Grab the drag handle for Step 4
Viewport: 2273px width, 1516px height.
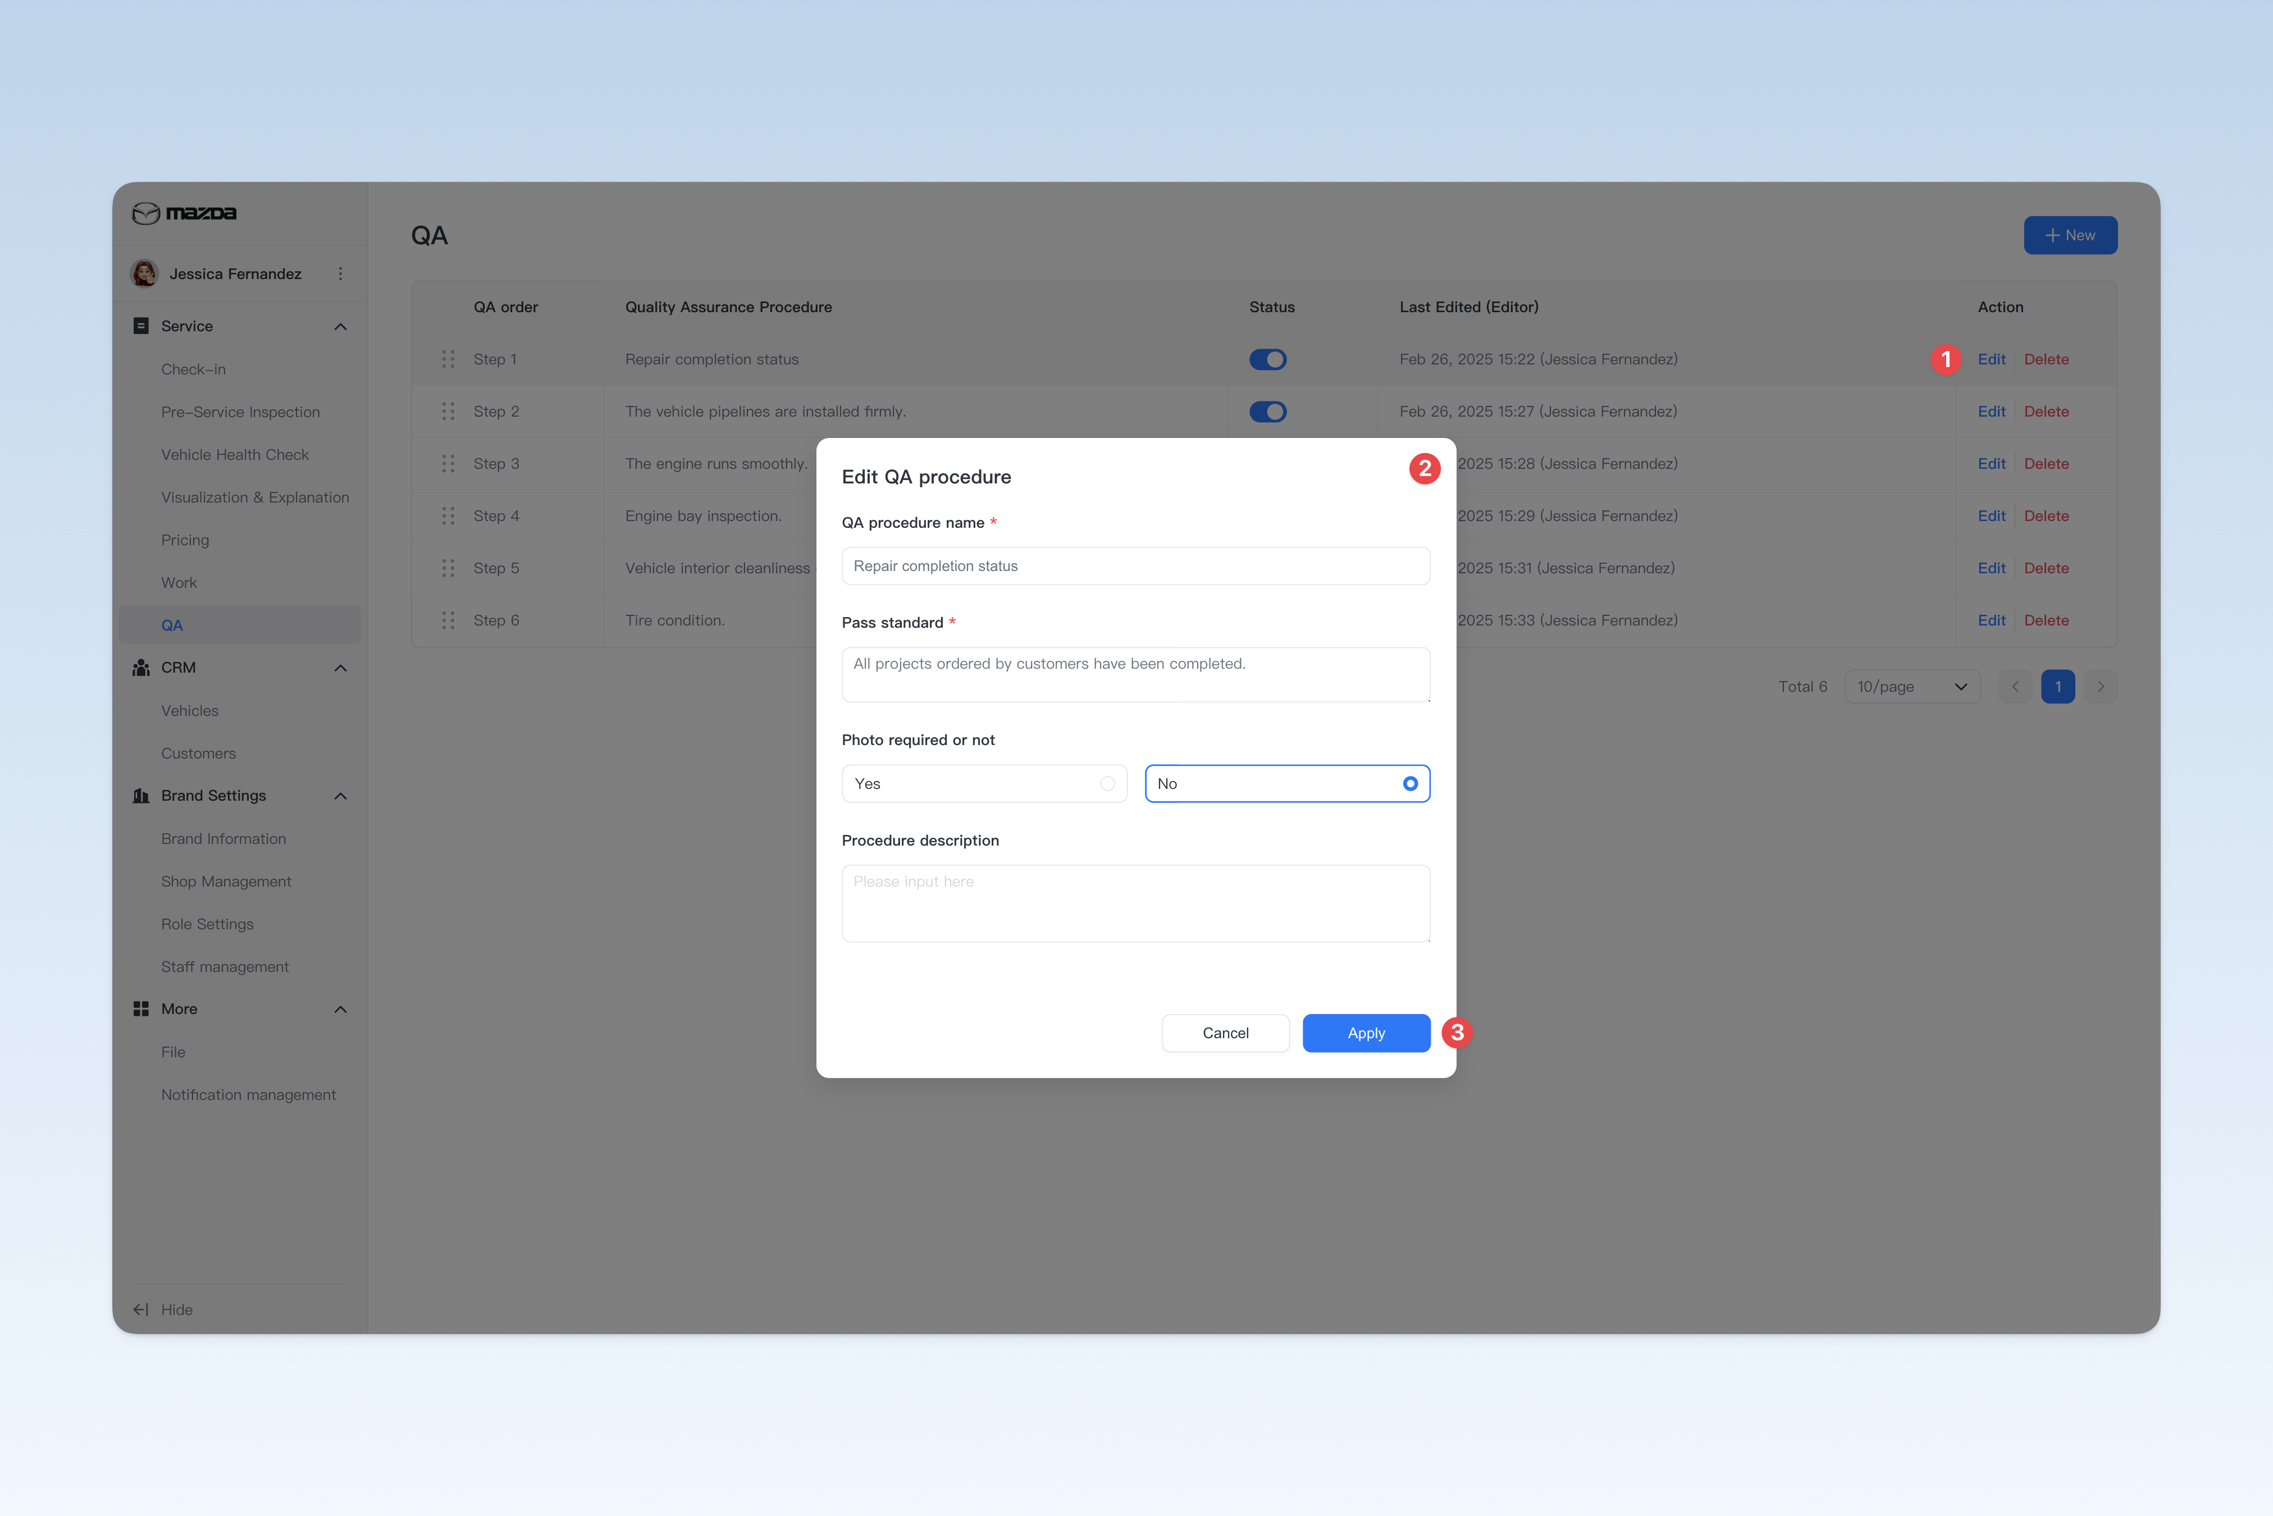(449, 517)
